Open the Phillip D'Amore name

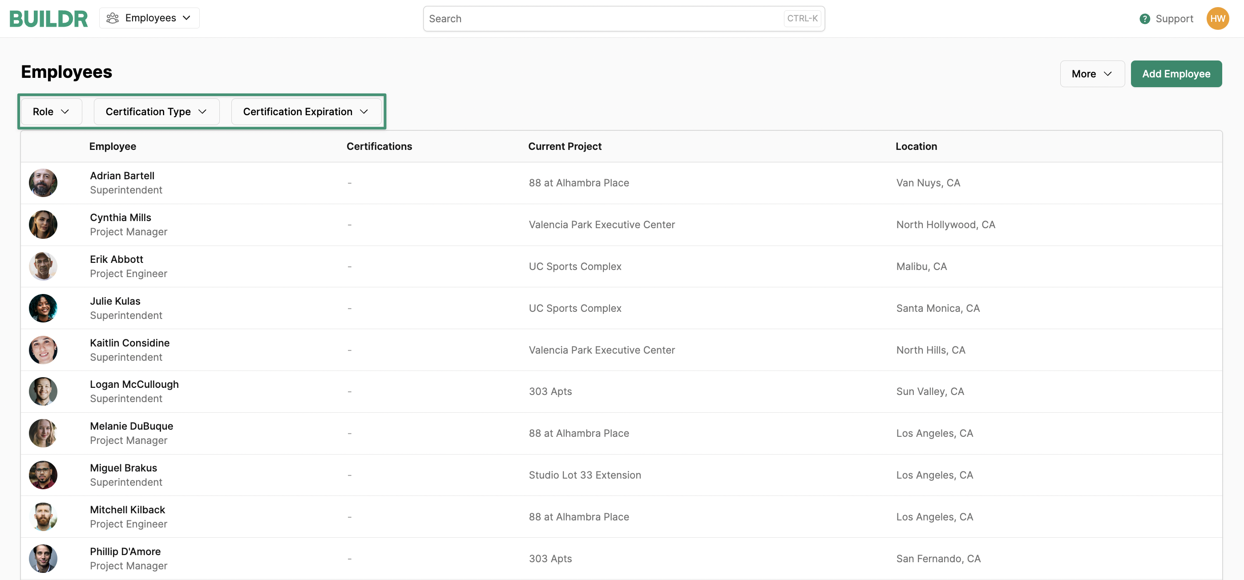point(125,552)
